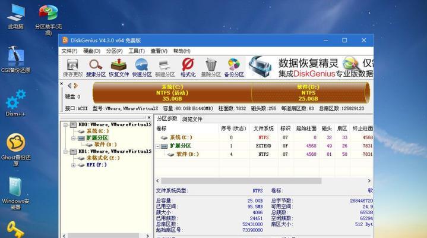Image resolution: width=427 pixels, height=238 pixels.
Task: Select 扩展分区 in left tree
Action: pyautogui.click(x=97, y=138)
